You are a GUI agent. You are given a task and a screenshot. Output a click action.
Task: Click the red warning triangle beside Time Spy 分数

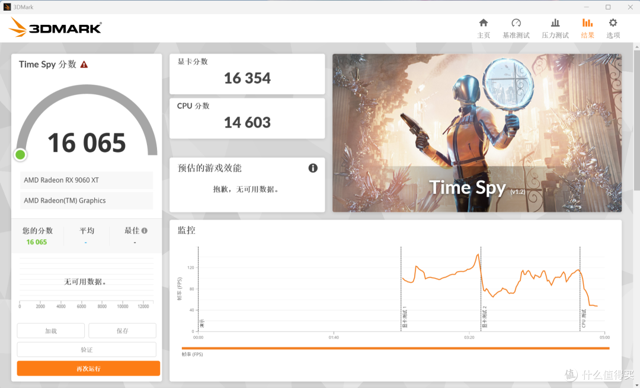click(x=84, y=65)
